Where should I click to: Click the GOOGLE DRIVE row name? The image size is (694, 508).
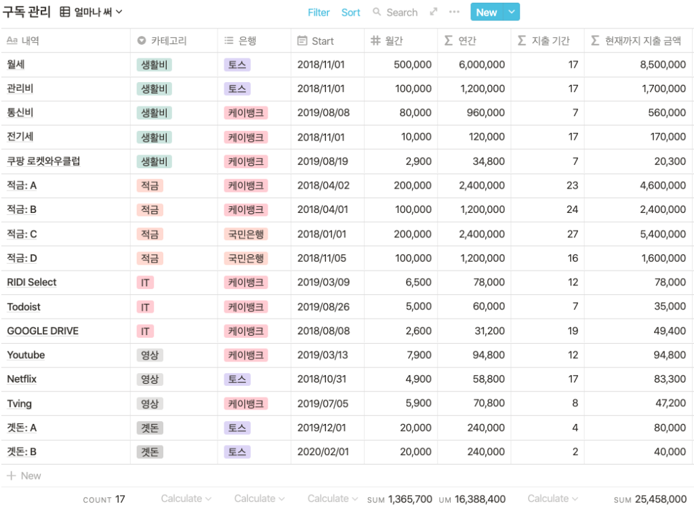pyautogui.click(x=43, y=331)
